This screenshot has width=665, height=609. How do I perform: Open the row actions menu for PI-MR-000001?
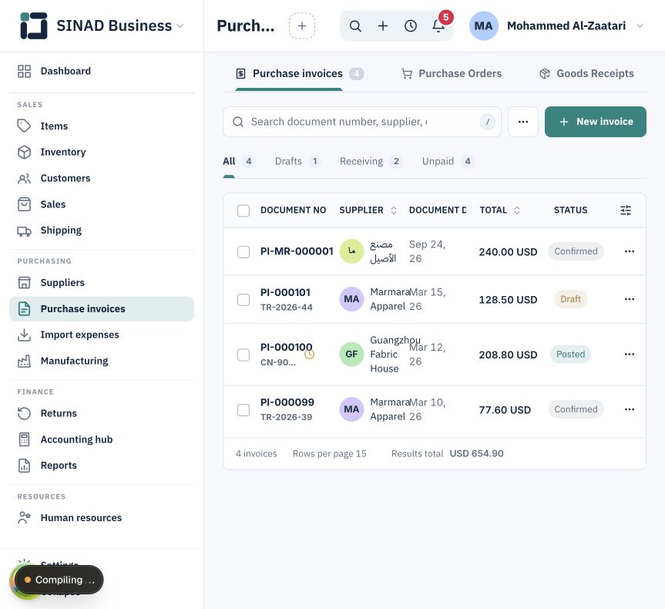(x=630, y=251)
